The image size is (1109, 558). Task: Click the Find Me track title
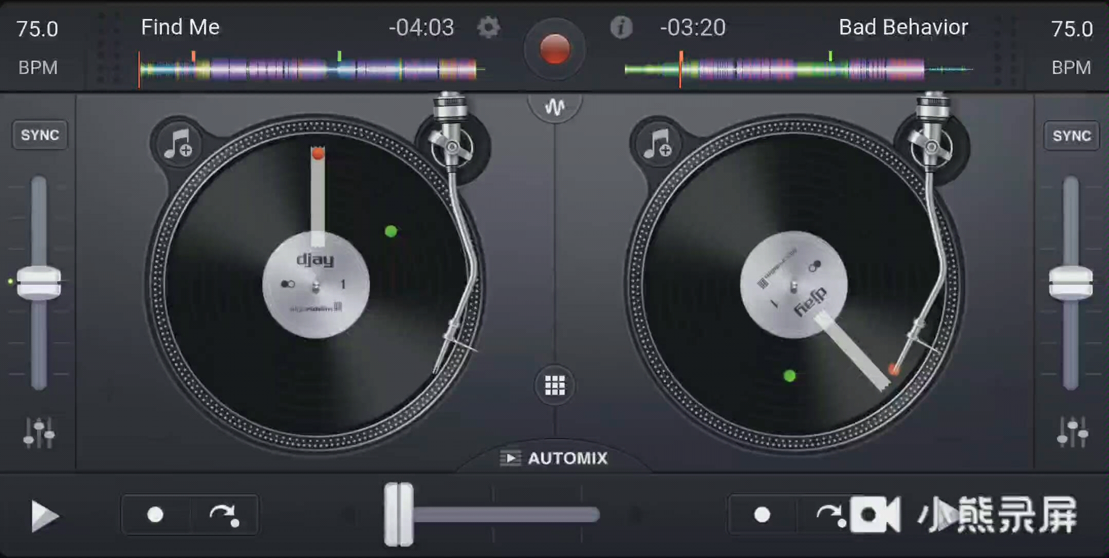tap(180, 27)
